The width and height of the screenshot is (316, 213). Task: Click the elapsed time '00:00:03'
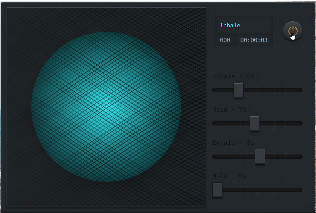tap(254, 40)
